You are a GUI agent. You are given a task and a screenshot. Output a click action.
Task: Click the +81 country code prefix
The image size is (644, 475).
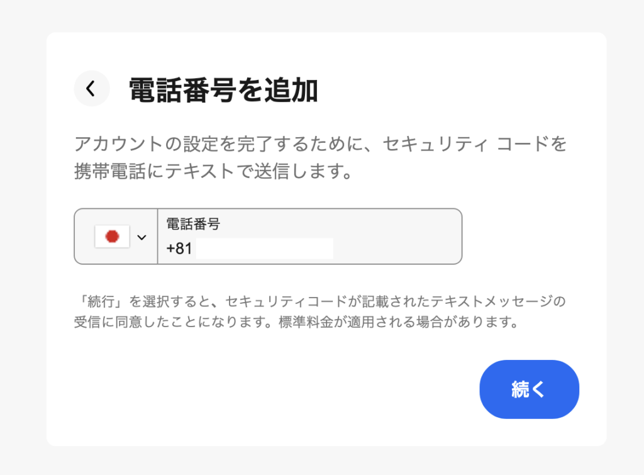tap(179, 249)
